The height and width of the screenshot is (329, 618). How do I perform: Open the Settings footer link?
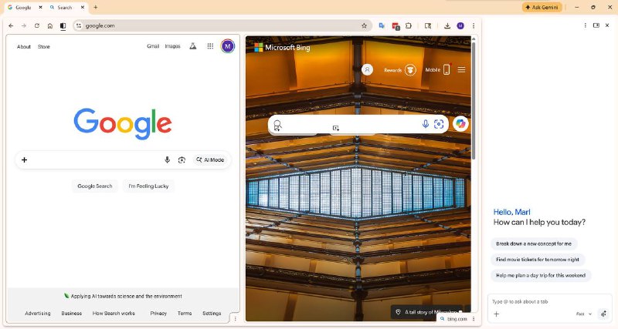(x=212, y=314)
